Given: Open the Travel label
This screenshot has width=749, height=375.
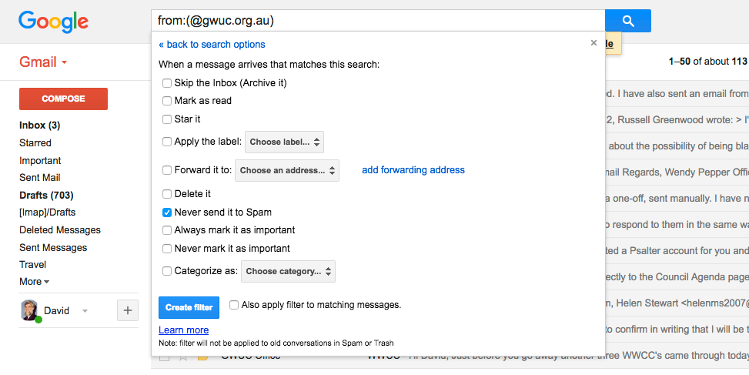Looking at the screenshot, I should 32,265.
